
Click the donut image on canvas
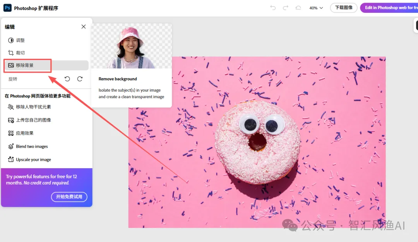[x=257, y=142]
